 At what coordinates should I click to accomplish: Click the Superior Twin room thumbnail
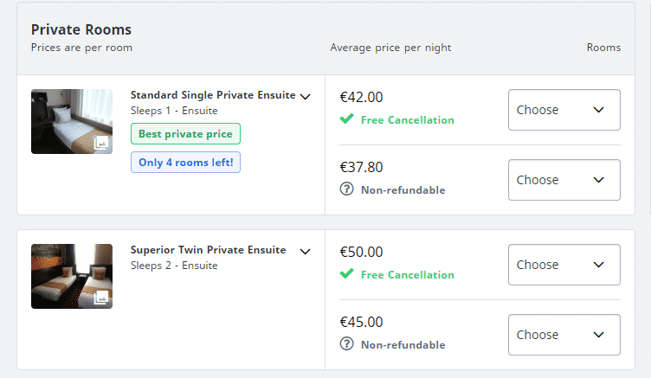coord(72,276)
